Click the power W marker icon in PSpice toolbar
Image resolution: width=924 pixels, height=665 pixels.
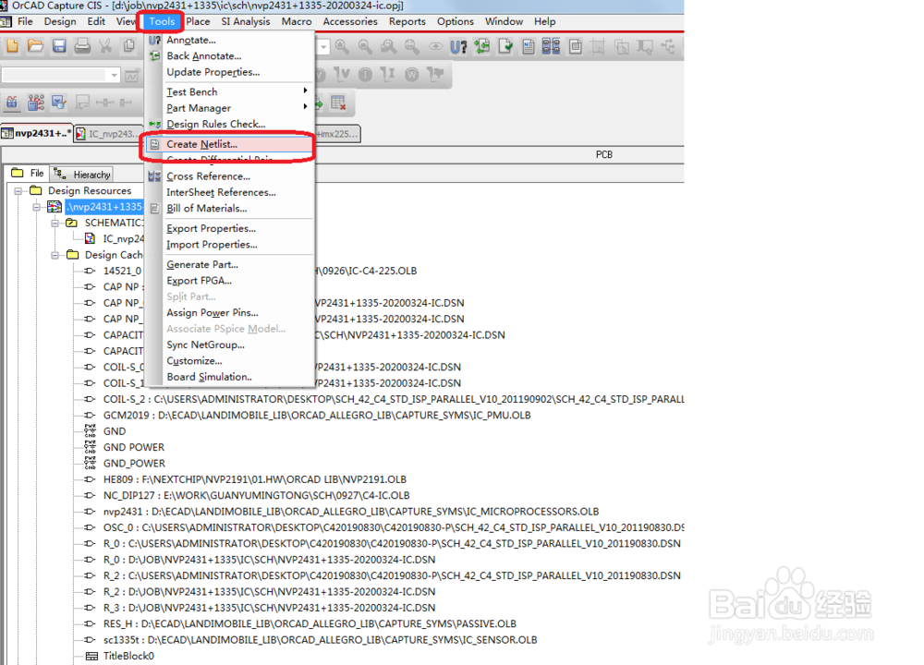[x=412, y=74]
